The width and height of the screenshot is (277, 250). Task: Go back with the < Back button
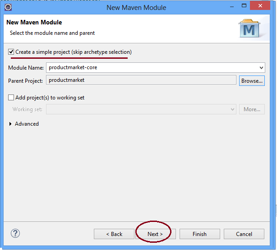(114, 234)
